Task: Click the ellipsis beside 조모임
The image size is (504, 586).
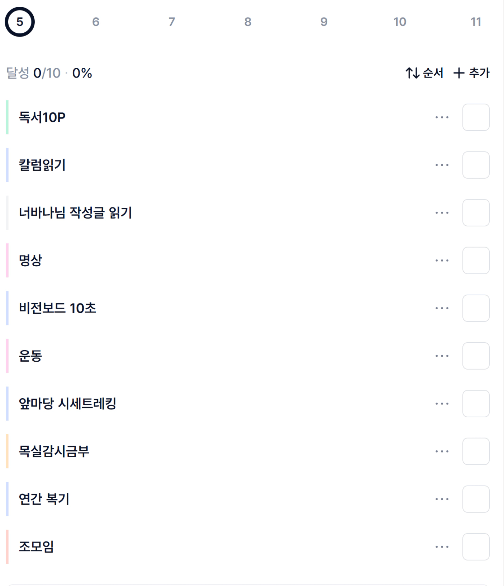Action: pyautogui.click(x=442, y=547)
